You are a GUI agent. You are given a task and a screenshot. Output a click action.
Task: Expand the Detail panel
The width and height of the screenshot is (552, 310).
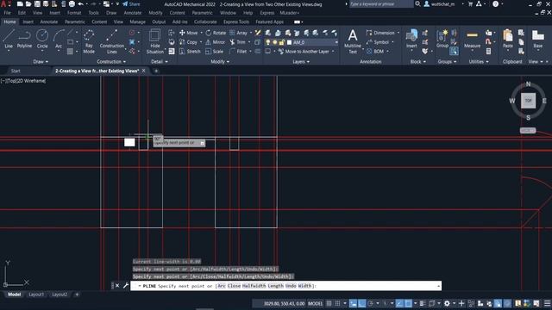[x=159, y=61]
